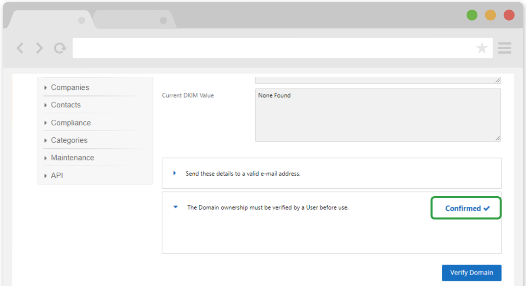Switch to the second browser tab
526x286 pixels.
click(135, 20)
